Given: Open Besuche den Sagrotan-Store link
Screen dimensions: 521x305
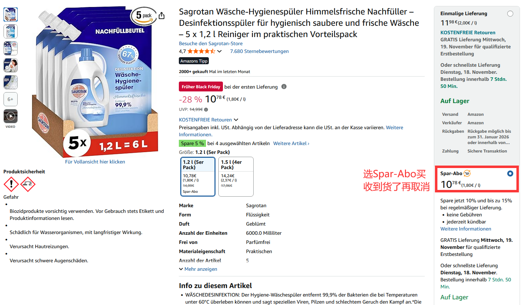Looking at the screenshot, I should coord(211,43).
